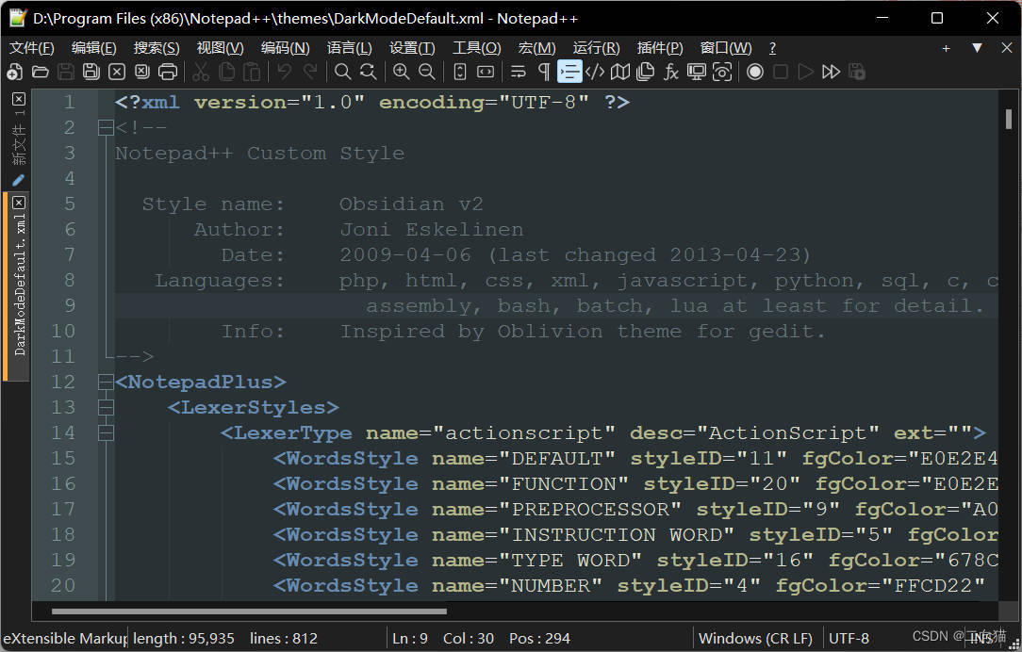Open a file using the folder toolbar icon

coord(40,72)
